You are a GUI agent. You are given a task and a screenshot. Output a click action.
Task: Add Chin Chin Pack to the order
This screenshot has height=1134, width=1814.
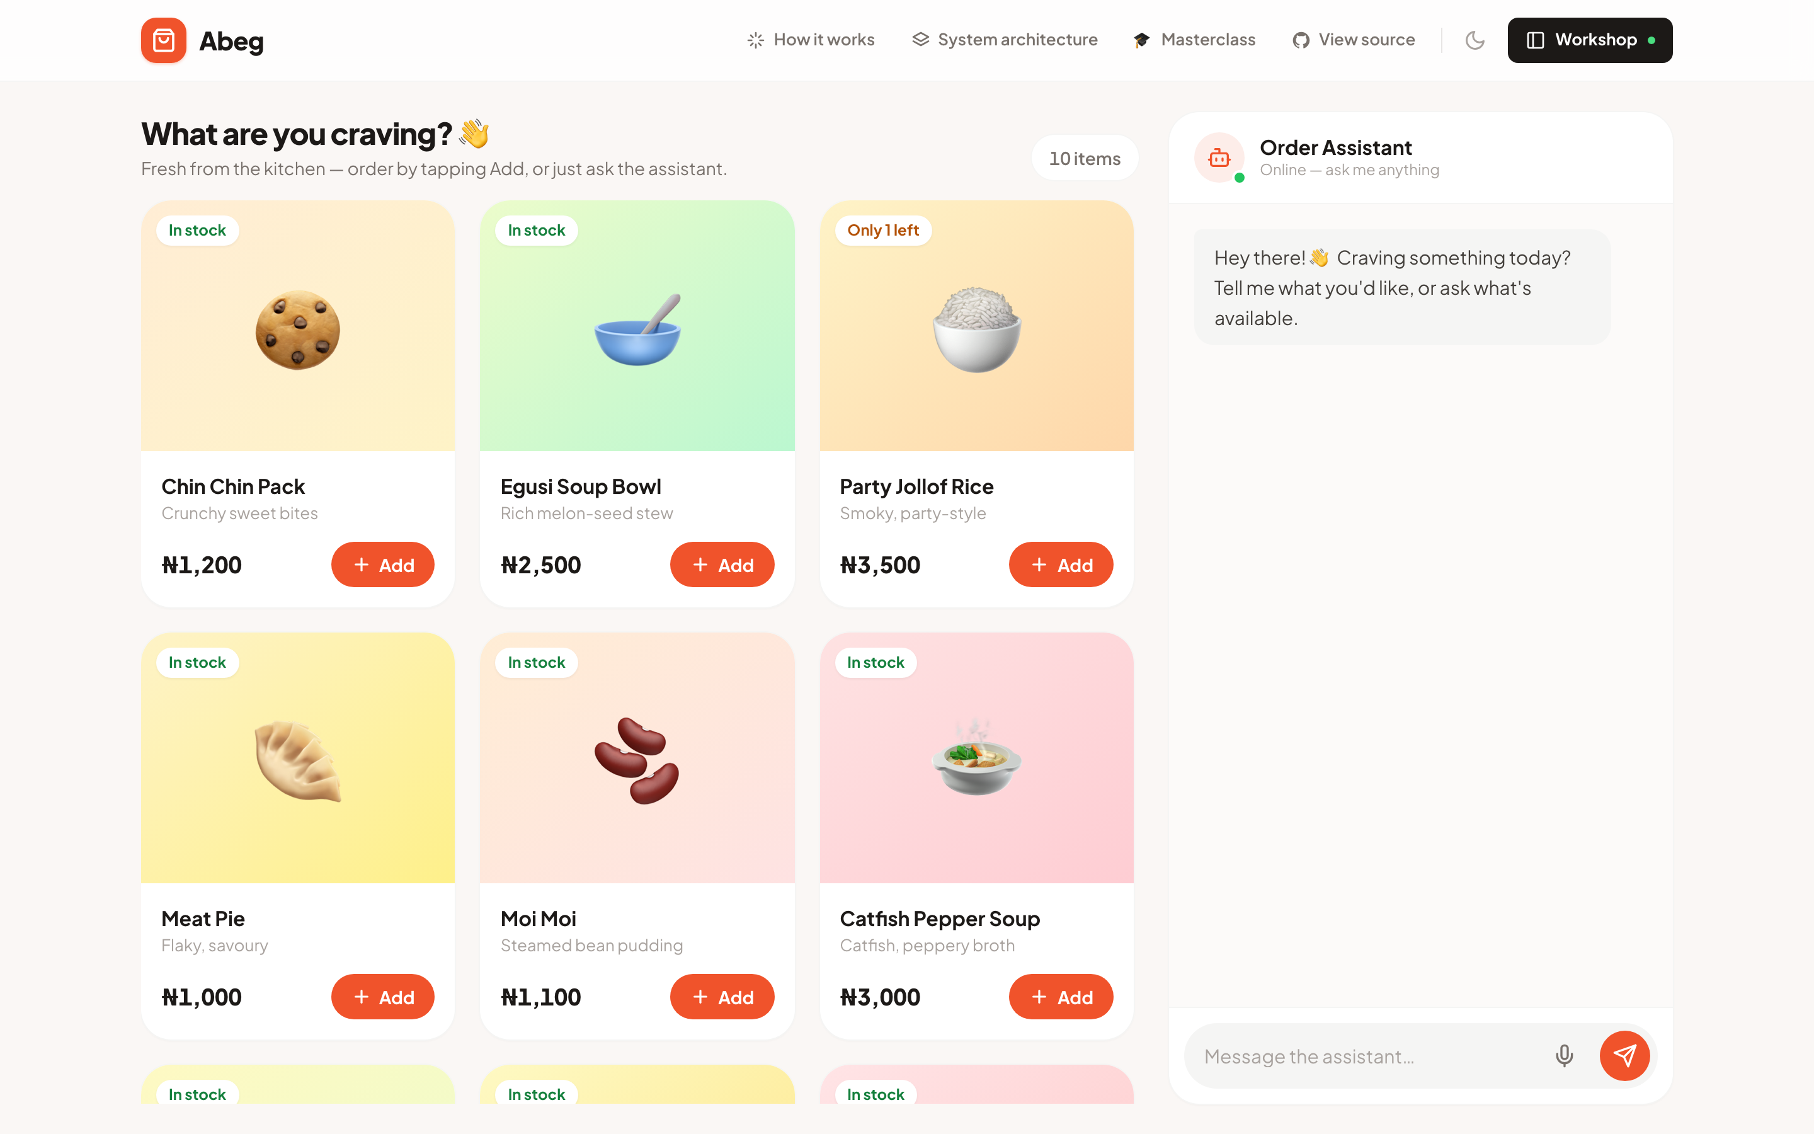point(383,564)
